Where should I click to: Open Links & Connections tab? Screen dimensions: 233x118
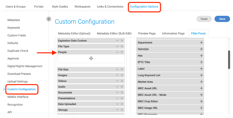click(110, 6)
